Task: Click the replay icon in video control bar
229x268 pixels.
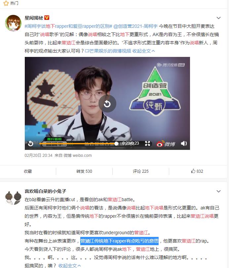Action: coord(30,144)
